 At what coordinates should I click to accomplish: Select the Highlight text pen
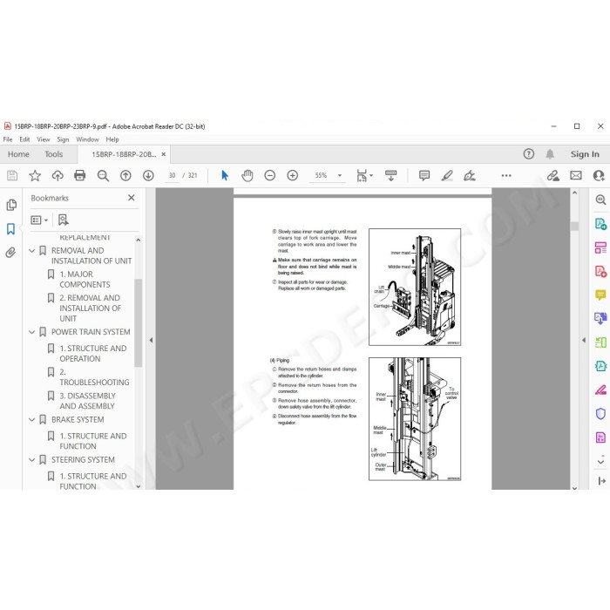coord(447,175)
